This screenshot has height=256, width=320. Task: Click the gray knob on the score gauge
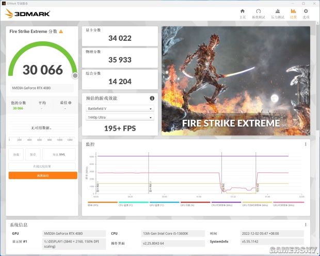[x=75, y=76]
